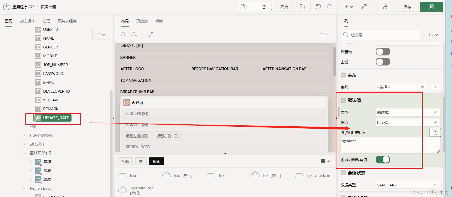
Task: Increment the page number stepper
Action: point(271,5)
